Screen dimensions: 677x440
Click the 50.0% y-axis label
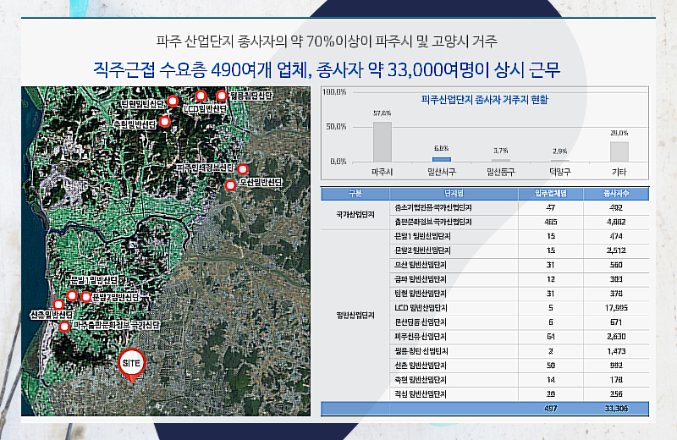click(337, 127)
